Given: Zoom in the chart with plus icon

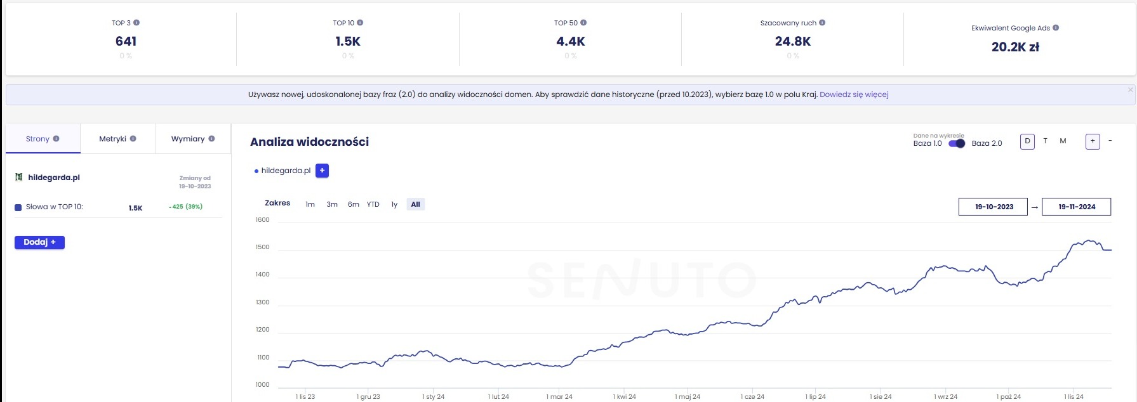Looking at the screenshot, I should click(1093, 141).
